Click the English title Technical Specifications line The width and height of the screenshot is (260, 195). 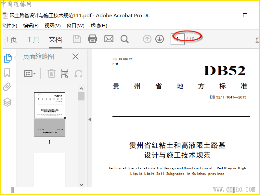(177, 168)
